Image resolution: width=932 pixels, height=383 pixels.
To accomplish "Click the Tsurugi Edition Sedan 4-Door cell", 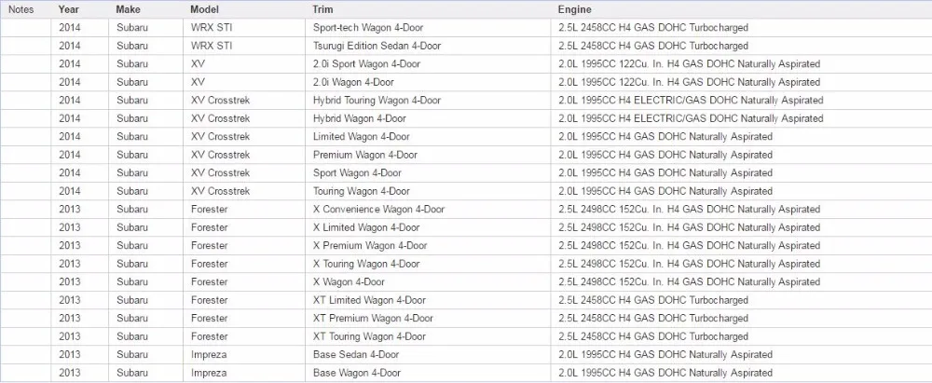I will click(x=429, y=46).
